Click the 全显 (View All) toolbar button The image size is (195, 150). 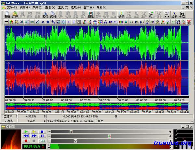(129, 15)
